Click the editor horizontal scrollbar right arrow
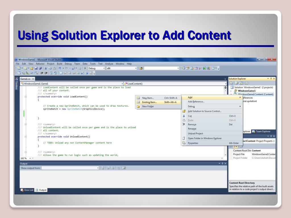The width and height of the screenshot is (291, 218). click(222, 158)
